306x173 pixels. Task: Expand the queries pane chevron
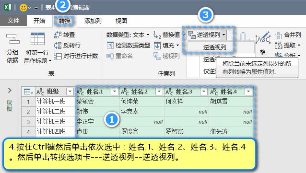click(x=10, y=90)
